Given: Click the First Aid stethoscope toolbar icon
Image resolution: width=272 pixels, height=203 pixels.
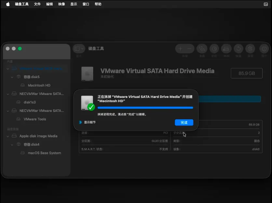Looking at the screenshot, I should 202,49.
